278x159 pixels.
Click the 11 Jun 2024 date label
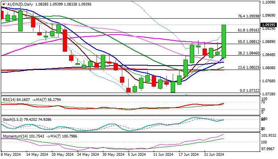(x=163, y=155)
